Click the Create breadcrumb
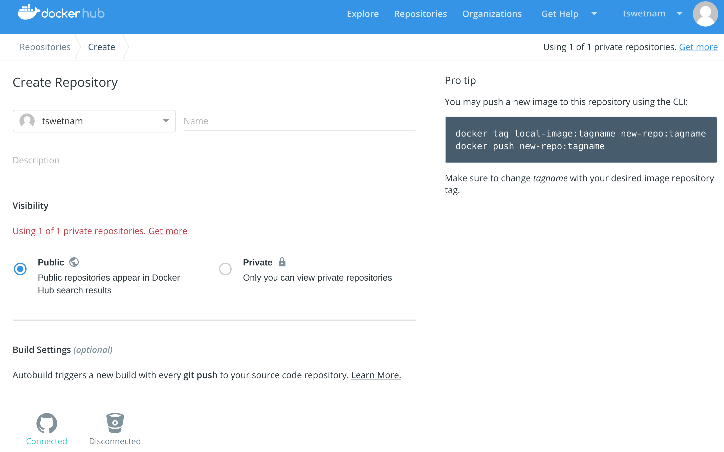 pyautogui.click(x=101, y=47)
